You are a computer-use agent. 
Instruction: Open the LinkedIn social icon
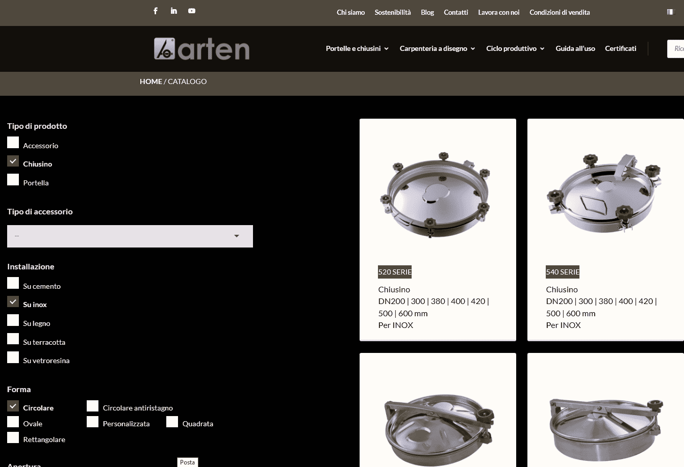[173, 11]
